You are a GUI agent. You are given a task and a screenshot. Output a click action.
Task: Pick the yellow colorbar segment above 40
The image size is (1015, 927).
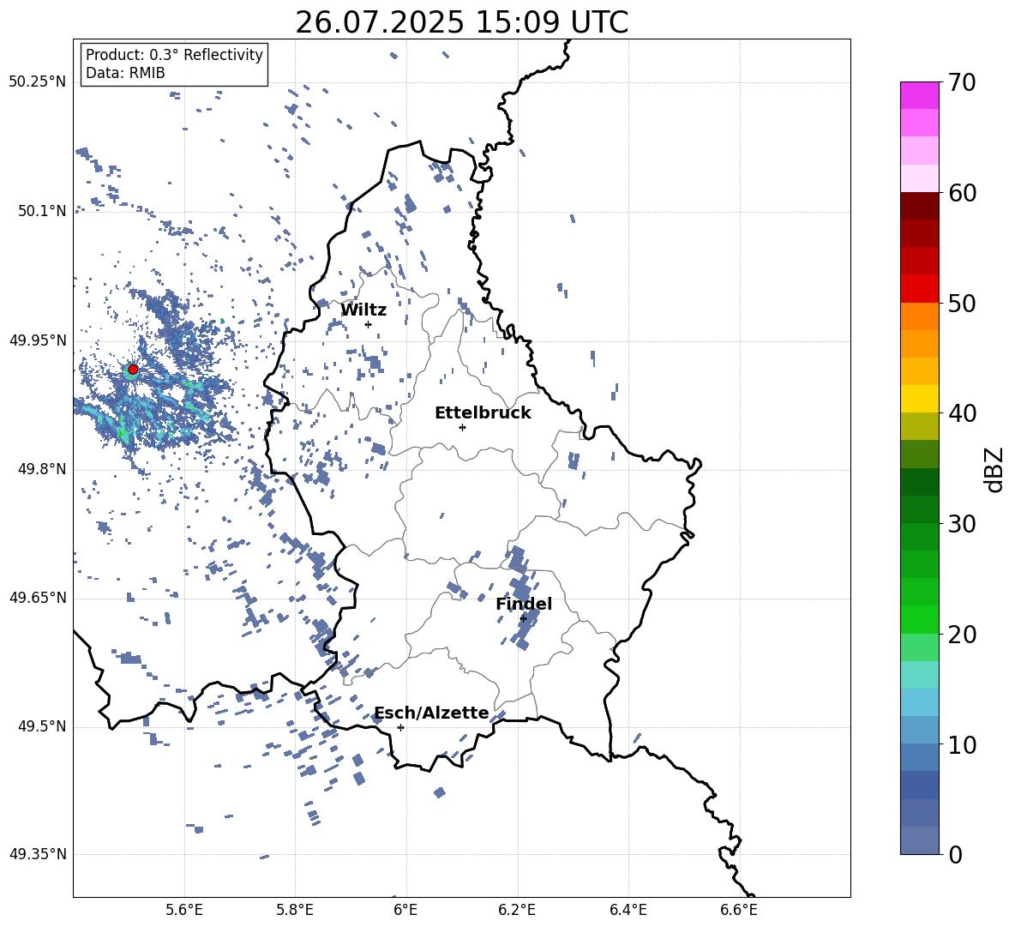[x=920, y=399]
